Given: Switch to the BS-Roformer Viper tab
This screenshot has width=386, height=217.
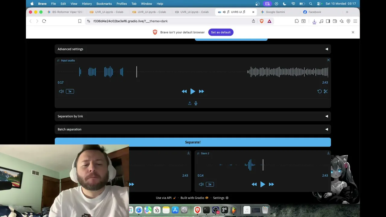Looking at the screenshot, I should 65,12.
